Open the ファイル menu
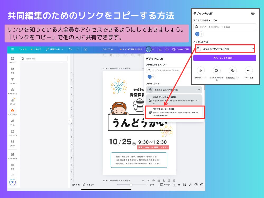Image resolution: width=264 pixels, height=198 pixels. (x=22, y=49)
